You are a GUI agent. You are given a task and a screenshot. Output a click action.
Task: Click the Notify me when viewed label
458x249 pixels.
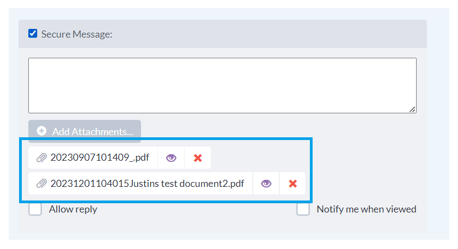click(x=366, y=209)
